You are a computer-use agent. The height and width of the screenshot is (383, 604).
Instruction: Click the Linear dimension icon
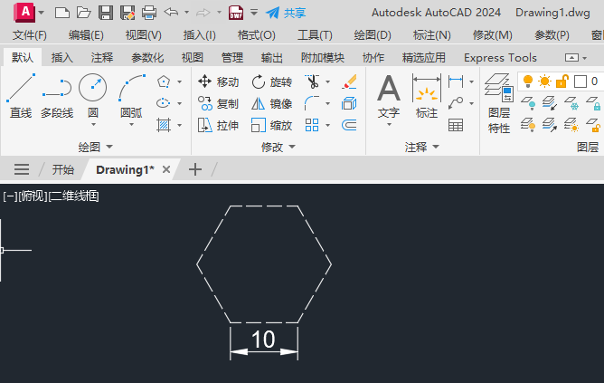(456, 81)
